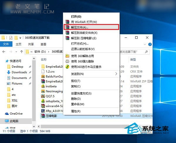Screen dimensions: 176x143
Task: Click the instbeta application icon
Action: coord(43,86)
